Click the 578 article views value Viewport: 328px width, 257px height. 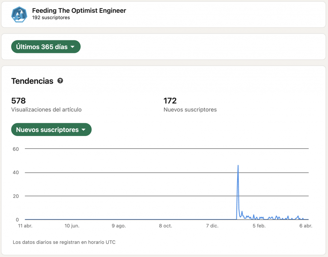[18, 101]
